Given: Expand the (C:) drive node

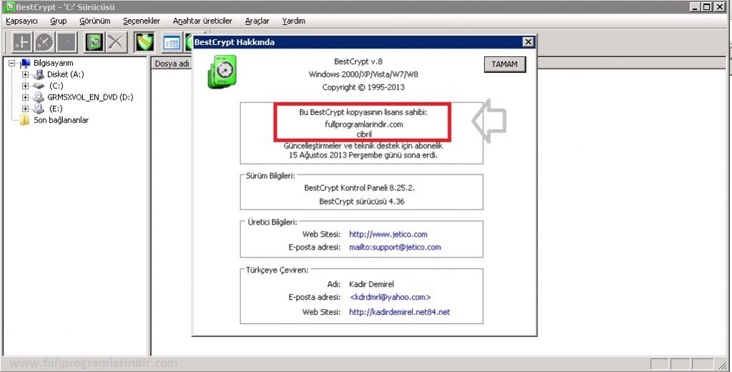Looking at the screenshot, I should (x=26, y=86).
